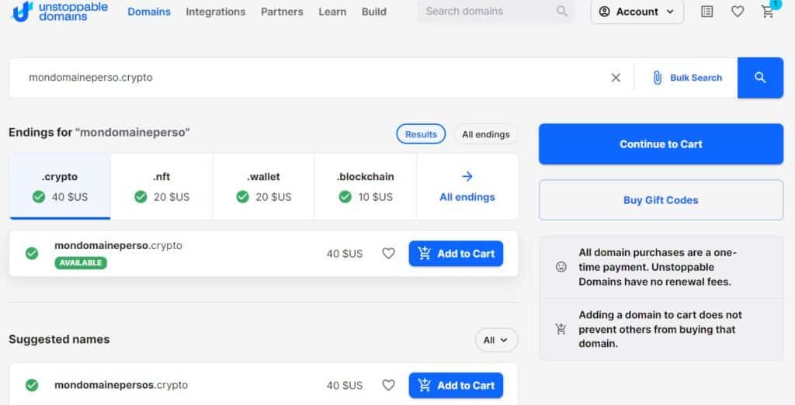Open the Learn menu item
This screenshot has height=405, width=795.
(332, 12)
